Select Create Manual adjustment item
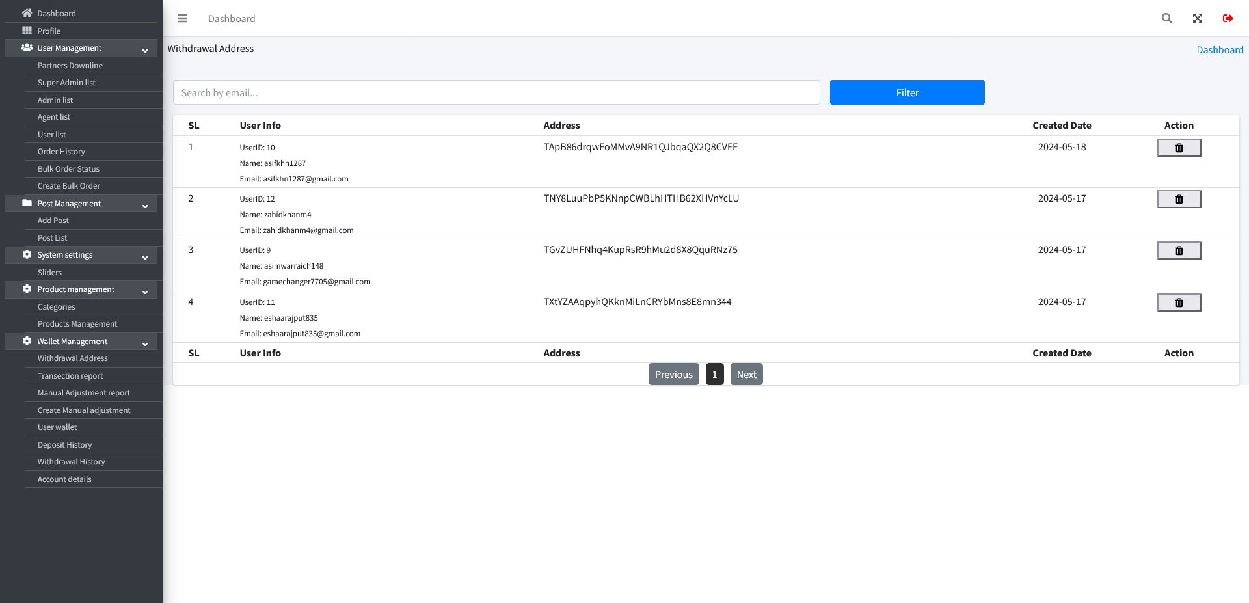Screen dimensions: 1249x603 pyautogui.click(x=84, y=410)
